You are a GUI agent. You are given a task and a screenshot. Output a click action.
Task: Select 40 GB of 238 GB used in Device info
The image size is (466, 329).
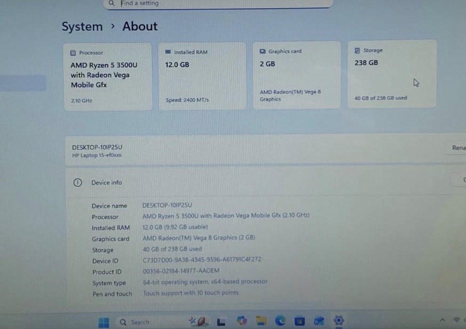click(172, 249)
